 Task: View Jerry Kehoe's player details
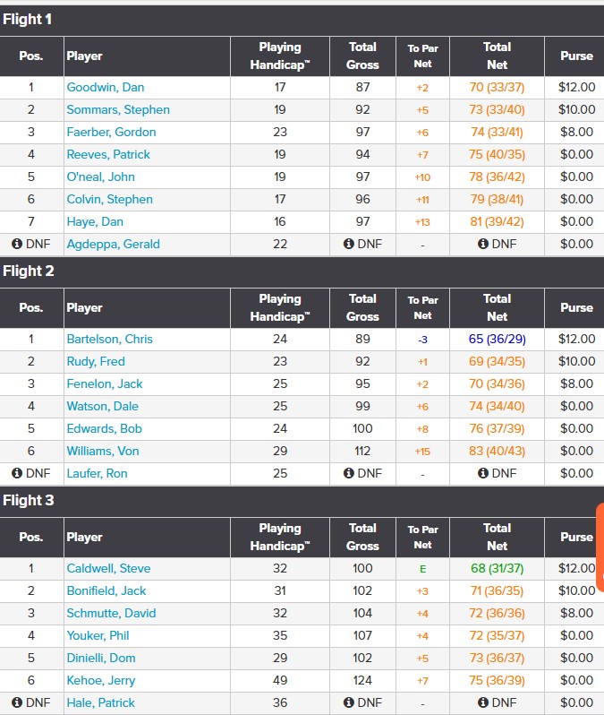pos(101,680)
